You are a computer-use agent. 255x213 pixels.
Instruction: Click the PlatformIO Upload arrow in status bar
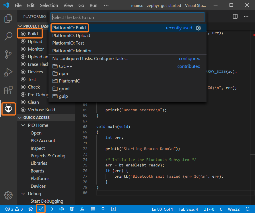click(51, 209)
